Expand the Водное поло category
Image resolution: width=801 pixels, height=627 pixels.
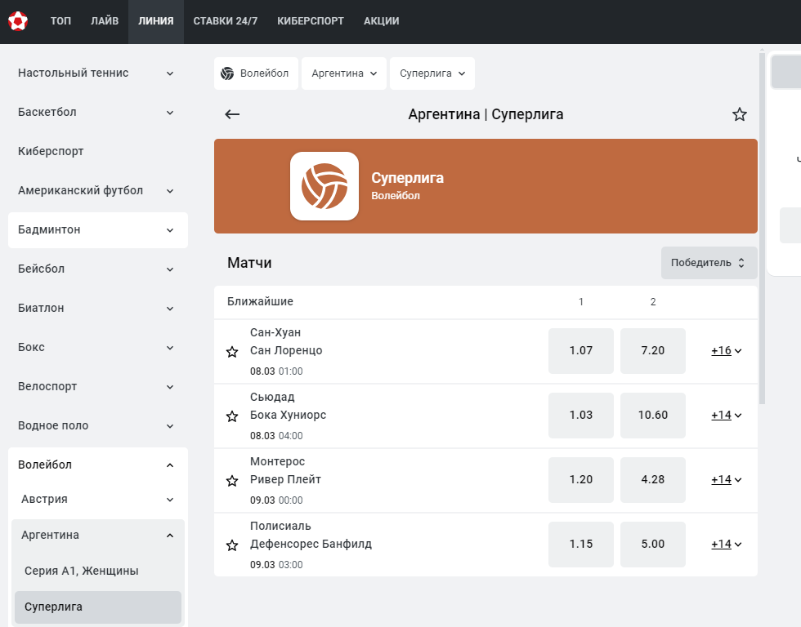coord(98,426)
